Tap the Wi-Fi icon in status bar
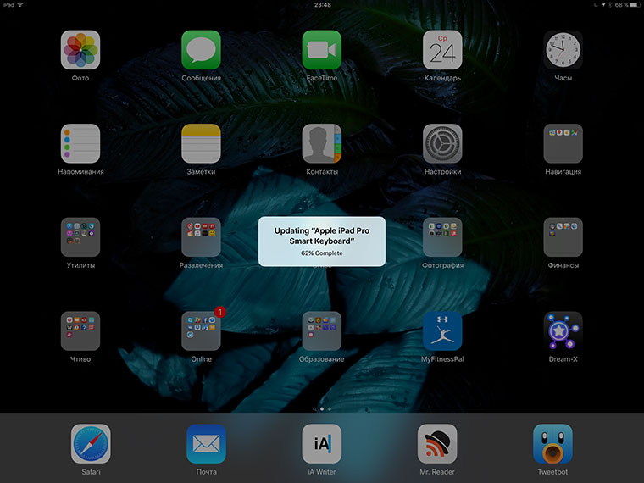Image resolution: width=644 pixels, height=483 pixels. pos(20,4)
